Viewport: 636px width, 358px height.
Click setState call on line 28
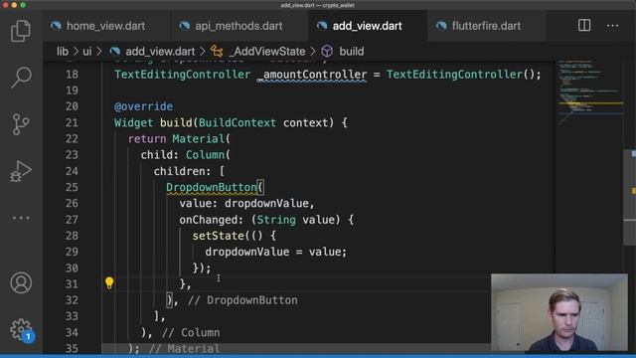219,236
